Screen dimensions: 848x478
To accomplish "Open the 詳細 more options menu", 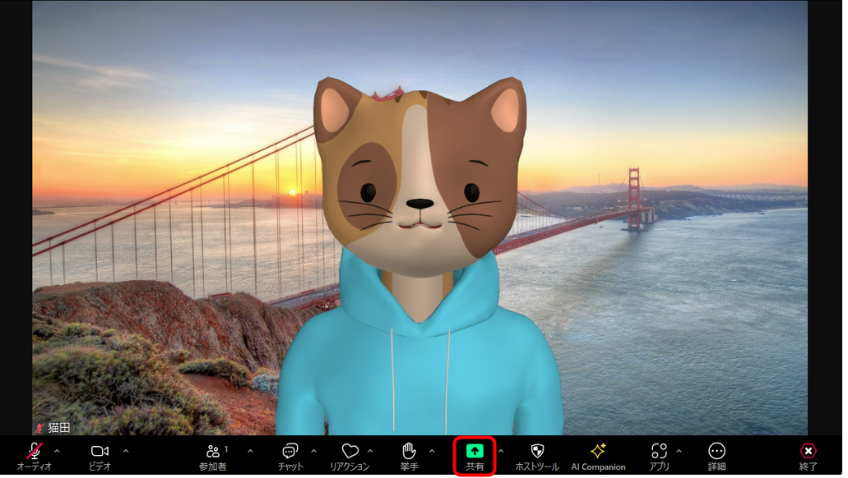I will (x=716, y=456).
